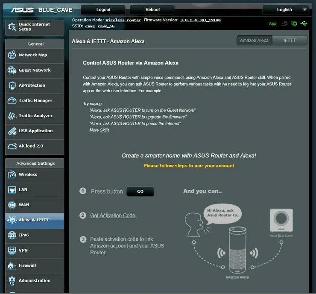
Task: Click the Wireless router operation mode link
Action: [123, 20]
